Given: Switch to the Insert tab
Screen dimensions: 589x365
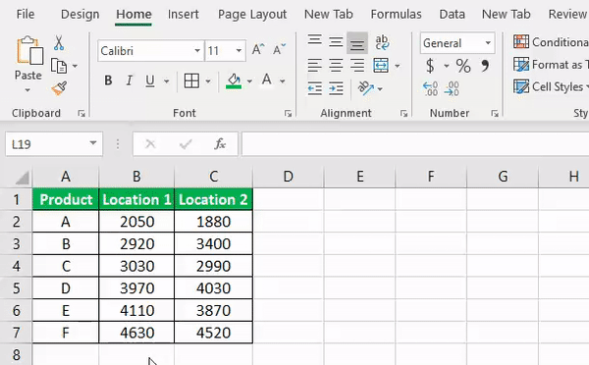Looking at the screenshot, I should [183, 15].
